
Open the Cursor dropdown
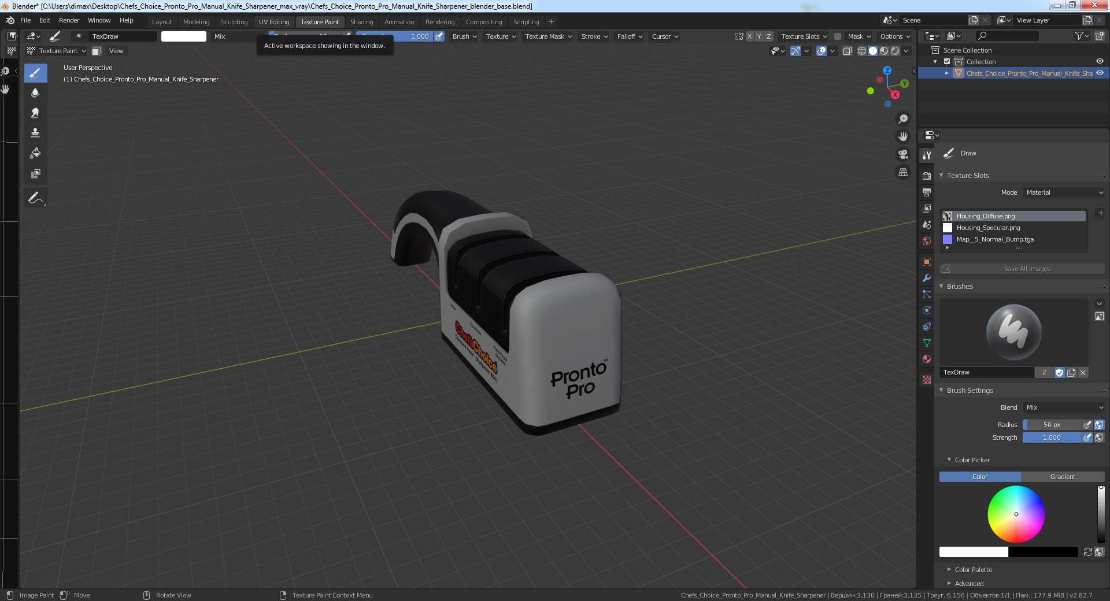click(665, 36)
